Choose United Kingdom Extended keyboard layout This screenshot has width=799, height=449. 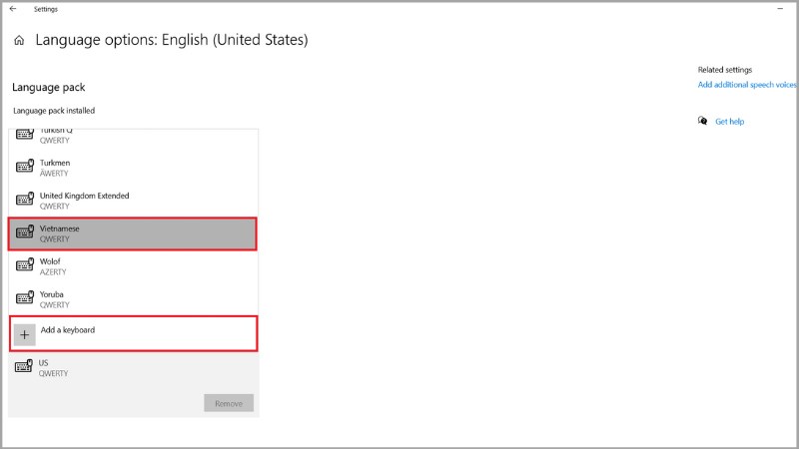click(x=134, y=201)
